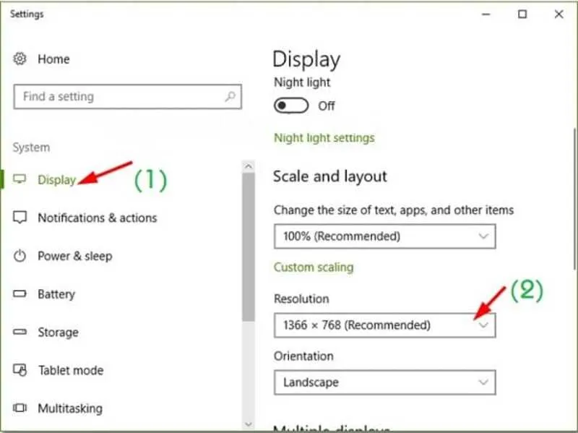Open Night light settings link
The width and height of the screenshot is (578, 433).
(x=324, y=137)
